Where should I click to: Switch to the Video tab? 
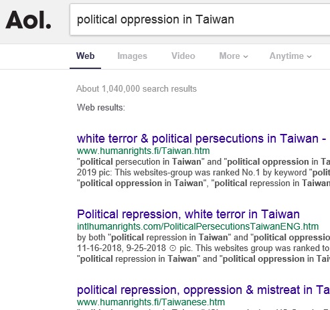pyautogui.click(x=183, y=56)
